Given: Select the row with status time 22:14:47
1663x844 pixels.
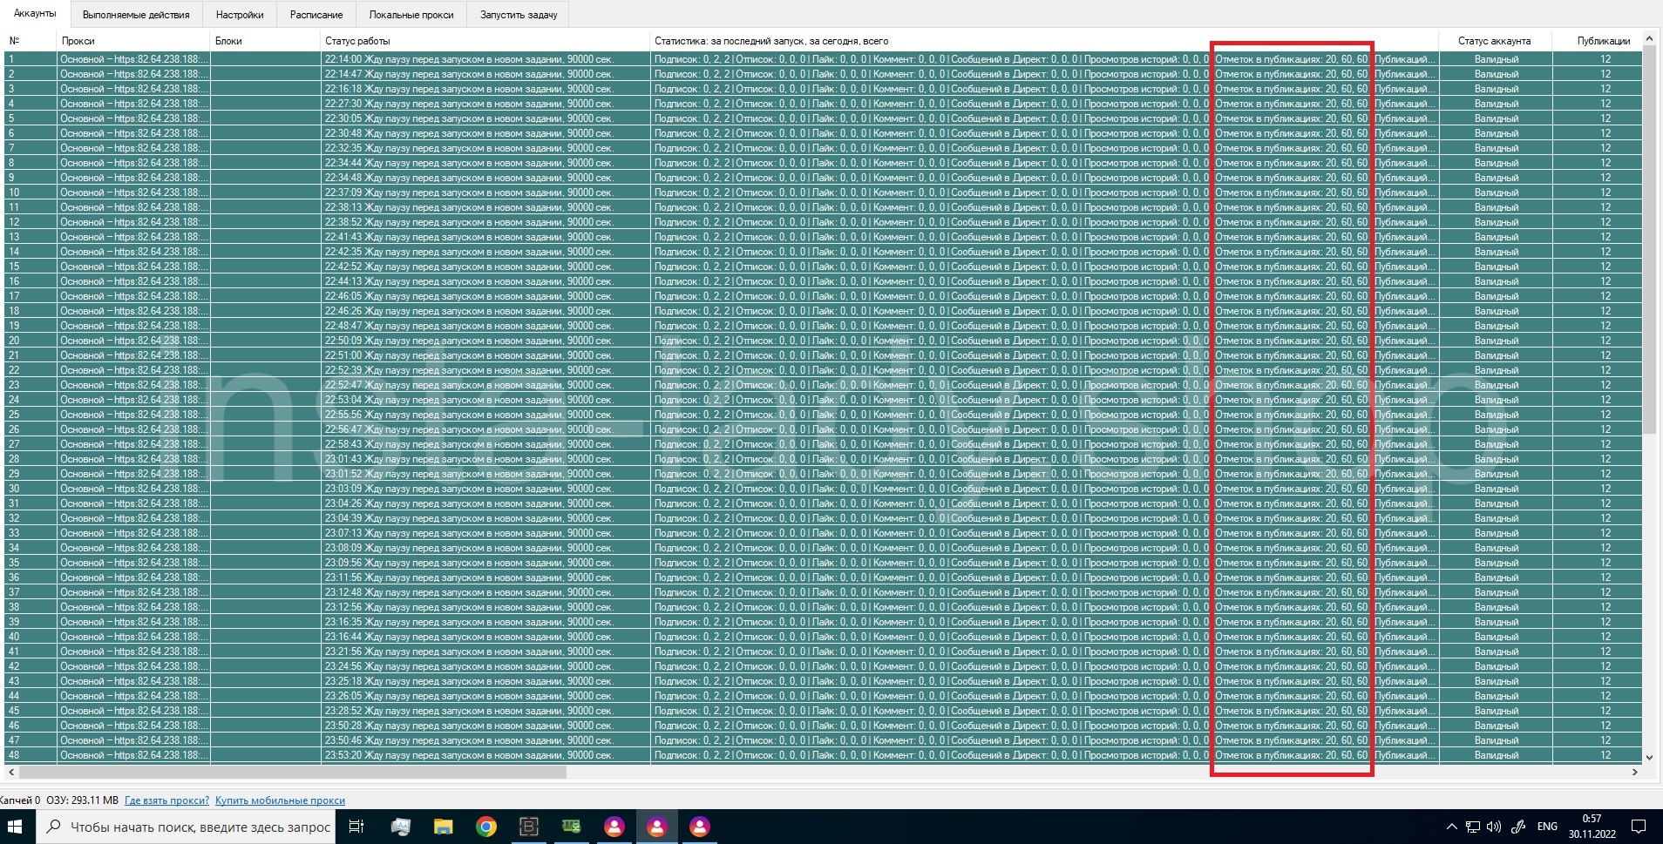Looking at the screenshot, I should pyautogui.click(x=823, y=74).
